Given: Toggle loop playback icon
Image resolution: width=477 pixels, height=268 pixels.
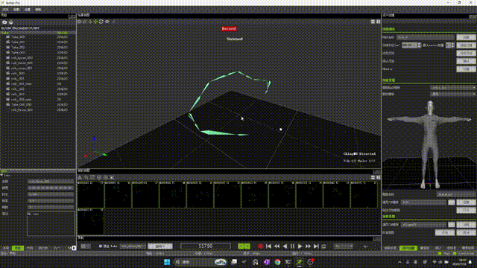Looking at the screenshot, I should pos(323,246).
